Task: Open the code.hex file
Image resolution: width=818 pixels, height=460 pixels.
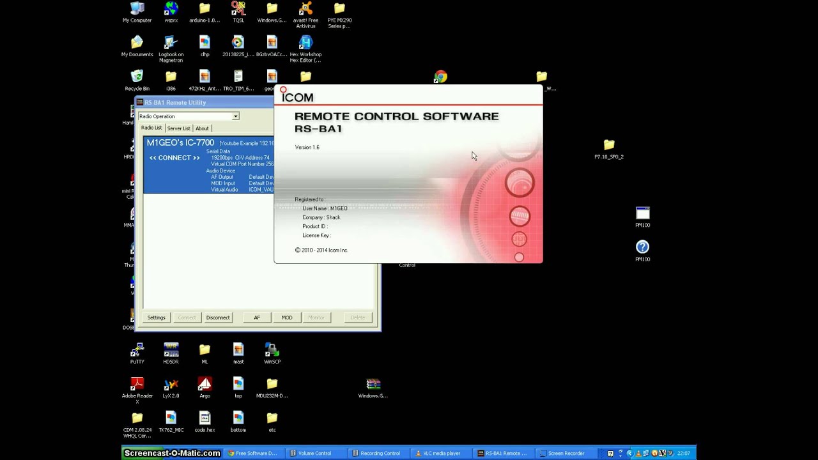Action: pos(204,422)
